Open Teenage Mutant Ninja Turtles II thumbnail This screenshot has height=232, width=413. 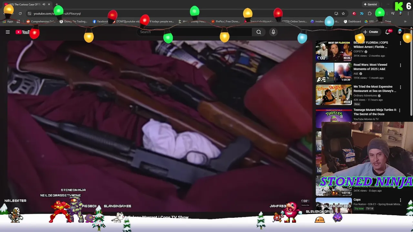334,115
